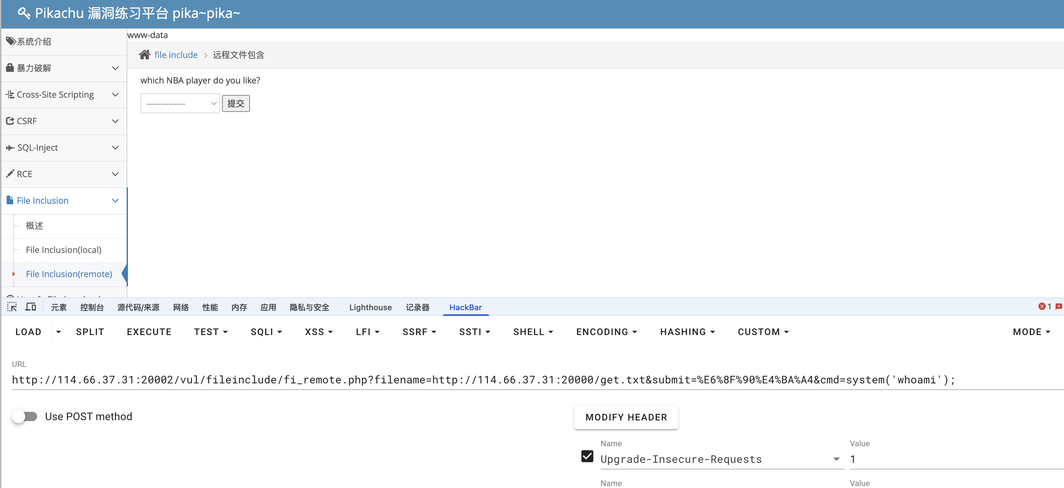Toggle the device toolbar icon

coord(30,307)
